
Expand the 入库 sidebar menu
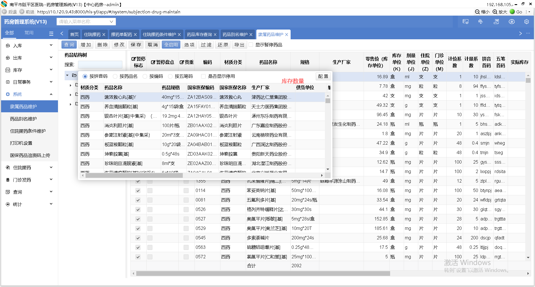point(51,45)
